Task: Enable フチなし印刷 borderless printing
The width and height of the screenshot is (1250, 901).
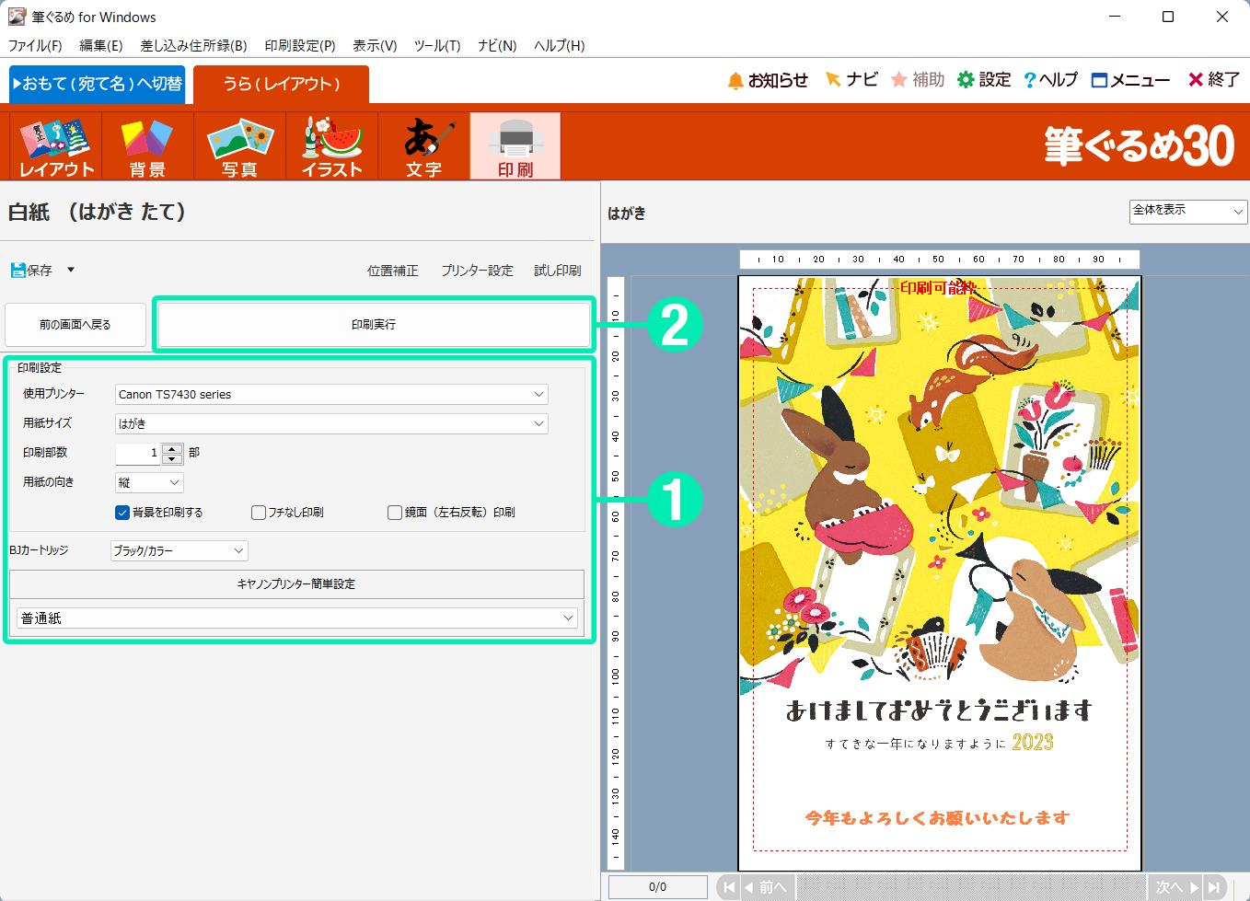Action: 259,513
